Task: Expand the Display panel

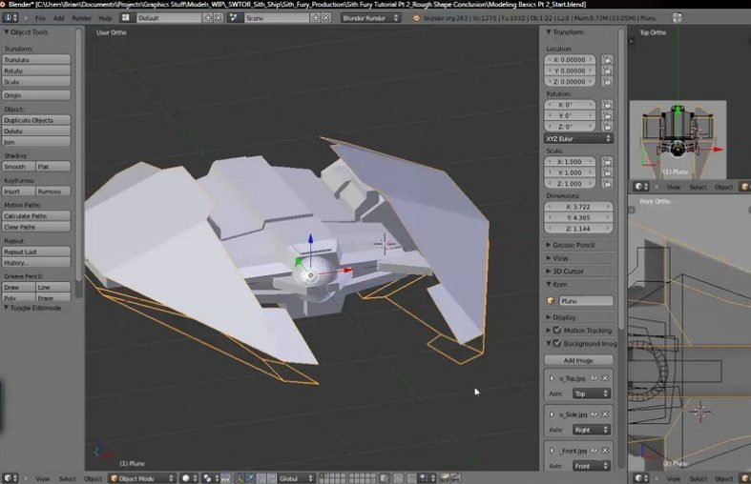Action: point(548,317)
